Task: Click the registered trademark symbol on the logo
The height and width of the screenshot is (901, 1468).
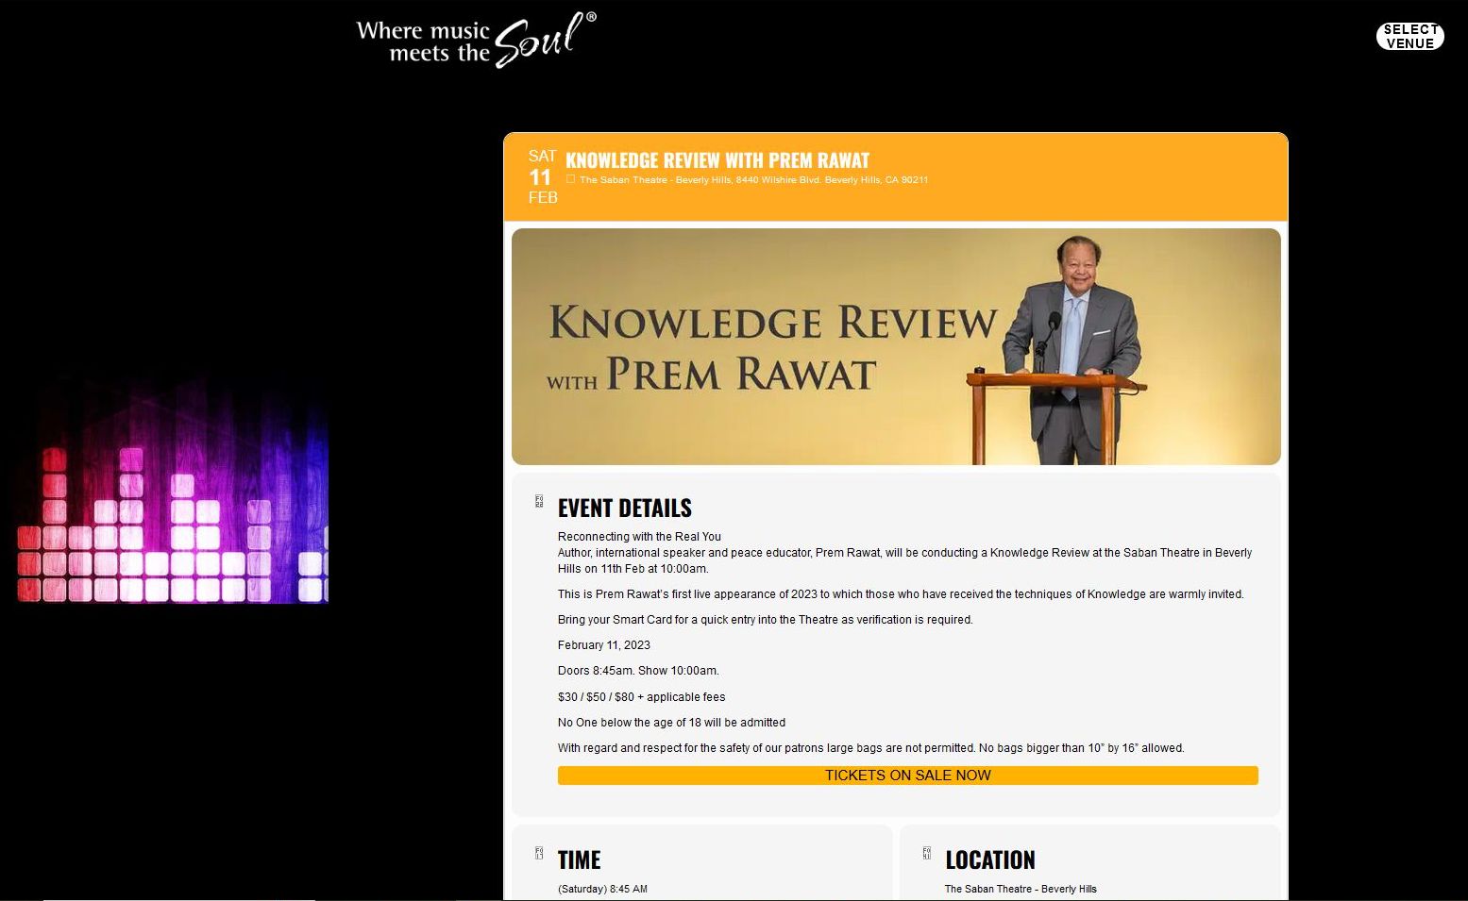Action: [593, 16]
